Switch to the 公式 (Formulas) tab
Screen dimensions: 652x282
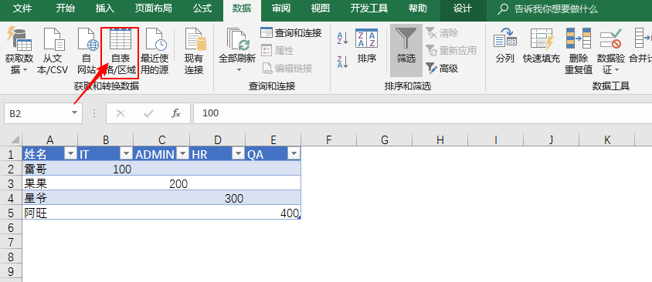coord(202,8)
